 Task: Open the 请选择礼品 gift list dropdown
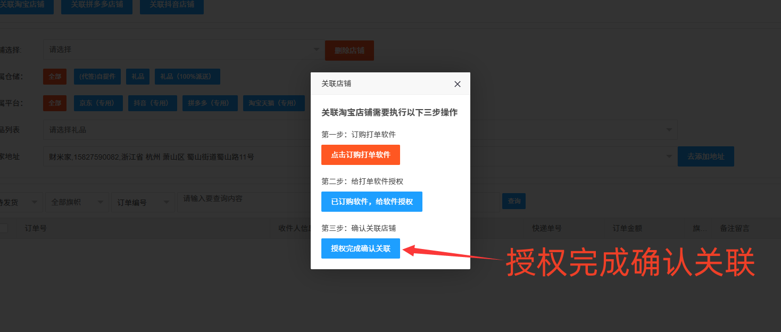(x=176, y=130)
